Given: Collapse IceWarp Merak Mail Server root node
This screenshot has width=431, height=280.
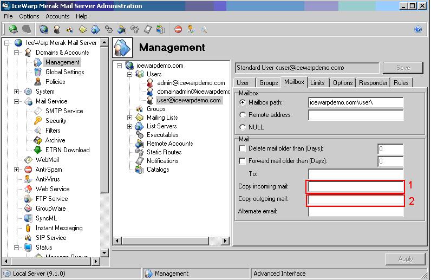Looking at the screenshot, I should (7, 43).
